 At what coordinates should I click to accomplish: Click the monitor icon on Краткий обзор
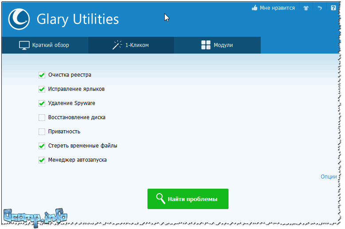pos(24,45)
